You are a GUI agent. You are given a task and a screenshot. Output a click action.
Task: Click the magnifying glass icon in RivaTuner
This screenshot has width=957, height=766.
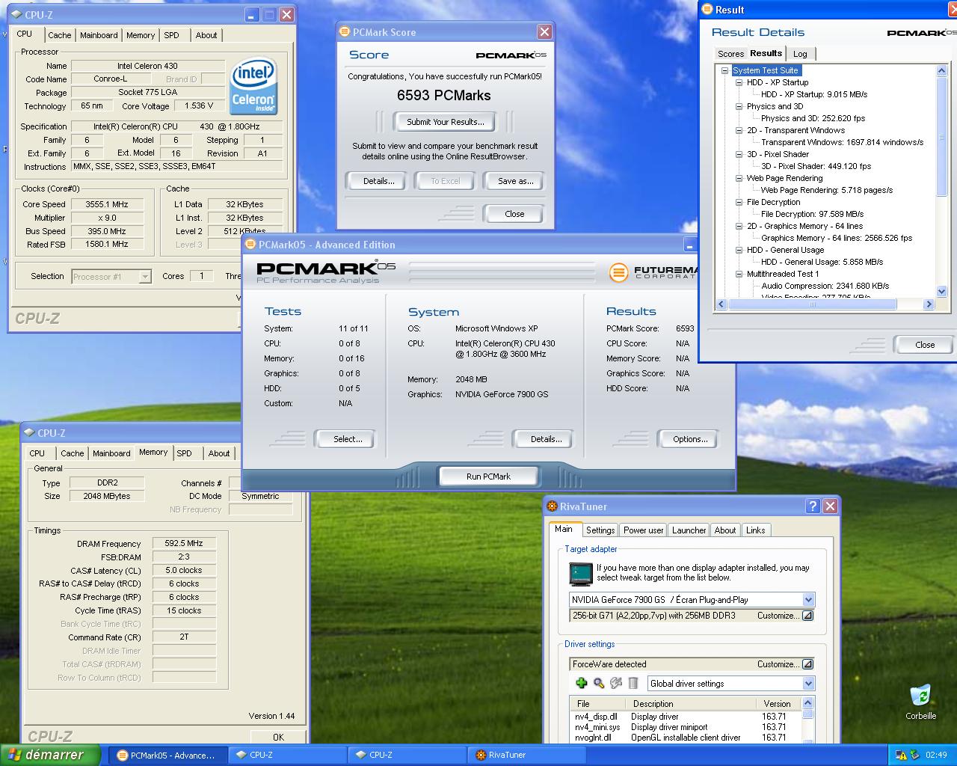click(599, 683)
